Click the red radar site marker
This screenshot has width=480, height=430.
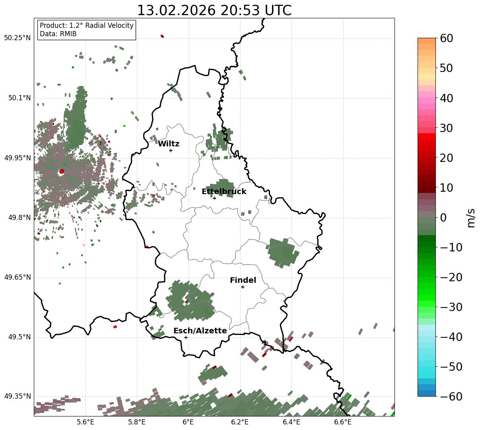click(62, 171)
